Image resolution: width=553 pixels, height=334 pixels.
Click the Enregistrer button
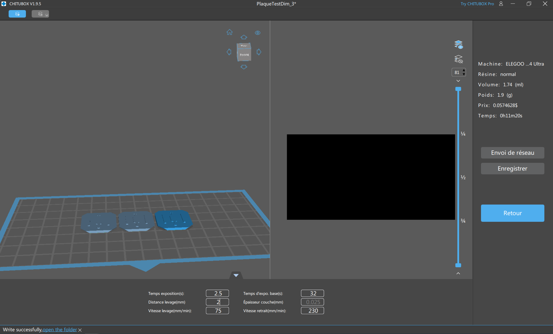[512, 169]
